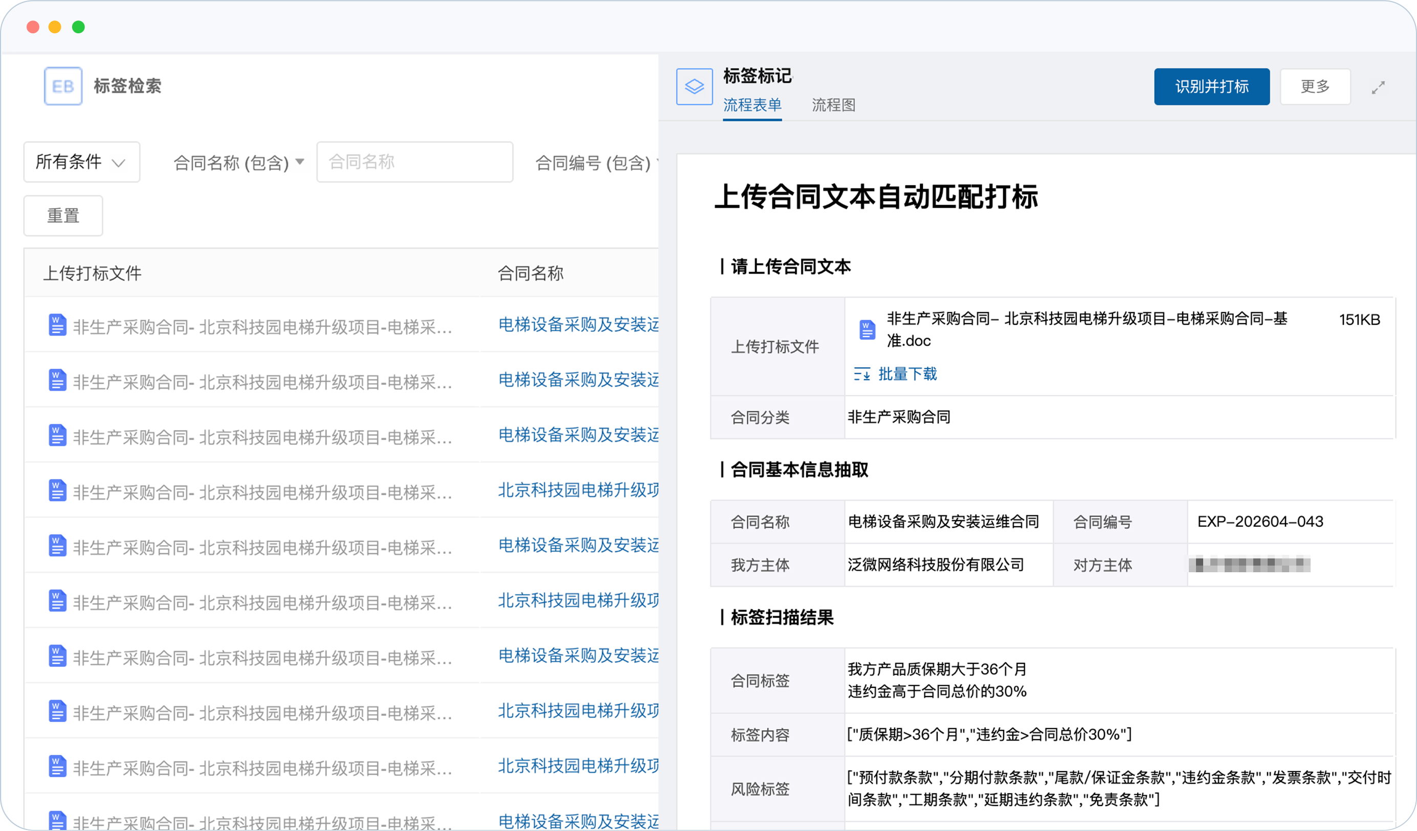1417x831 pixels.
Task: Open the 更多 menu button
Action: click(x=1315, y=86)
